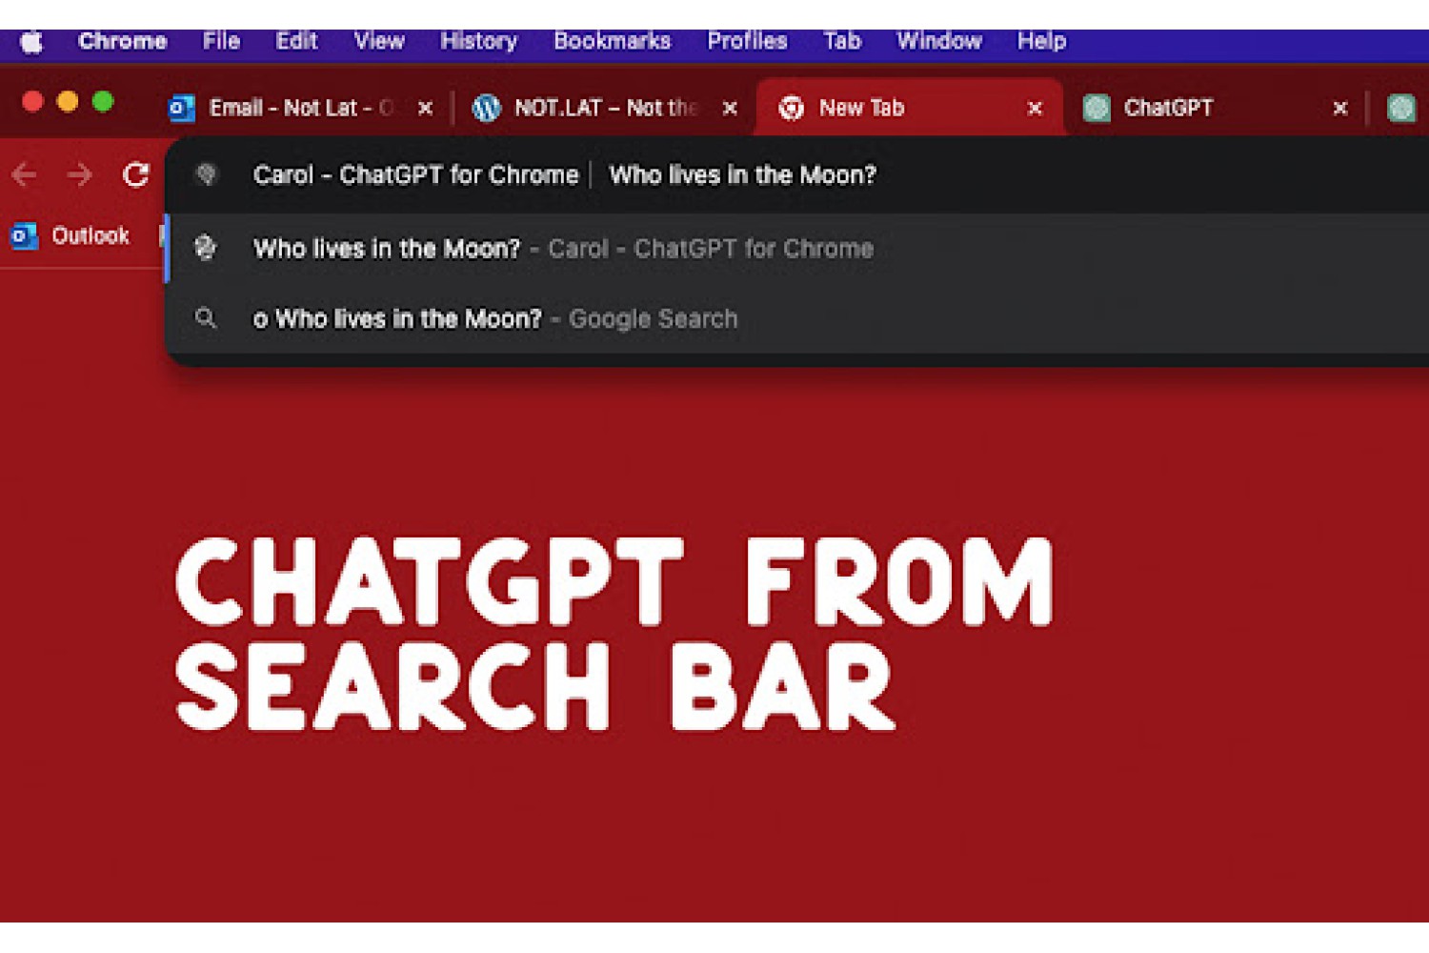Screen dimensions: 1429x953
Task: Choose the Google Search suggestion
Action: click(796, 318)
